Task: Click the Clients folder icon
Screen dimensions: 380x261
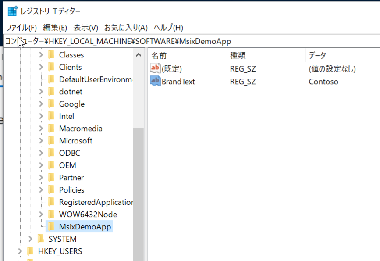Action: (x=51, y=67)
